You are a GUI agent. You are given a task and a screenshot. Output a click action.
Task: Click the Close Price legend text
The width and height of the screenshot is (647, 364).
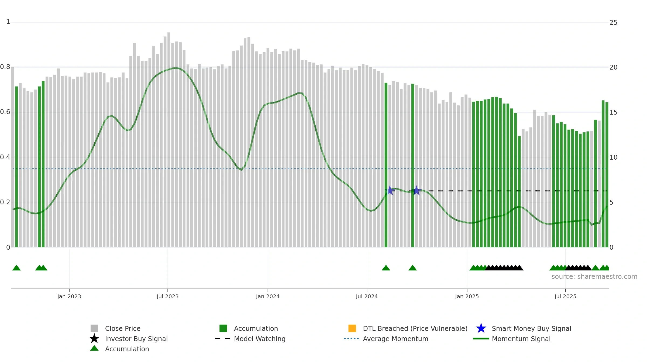123,328
